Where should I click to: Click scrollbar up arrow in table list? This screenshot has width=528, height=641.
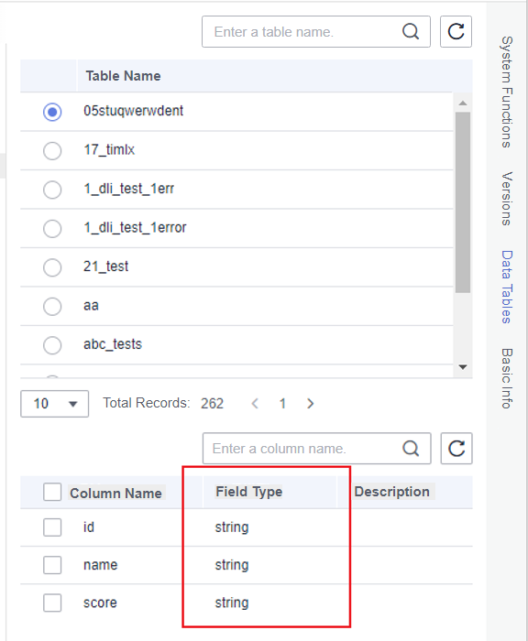[x=463, y=103]
